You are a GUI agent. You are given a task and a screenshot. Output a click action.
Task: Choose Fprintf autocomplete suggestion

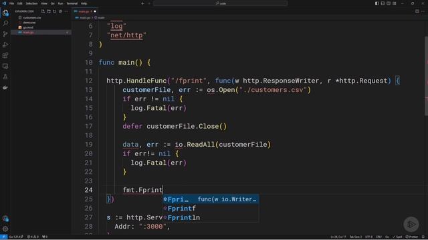tap(211, 209)
